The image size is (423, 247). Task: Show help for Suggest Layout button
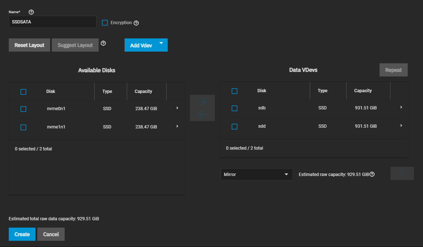pos(103,43)
